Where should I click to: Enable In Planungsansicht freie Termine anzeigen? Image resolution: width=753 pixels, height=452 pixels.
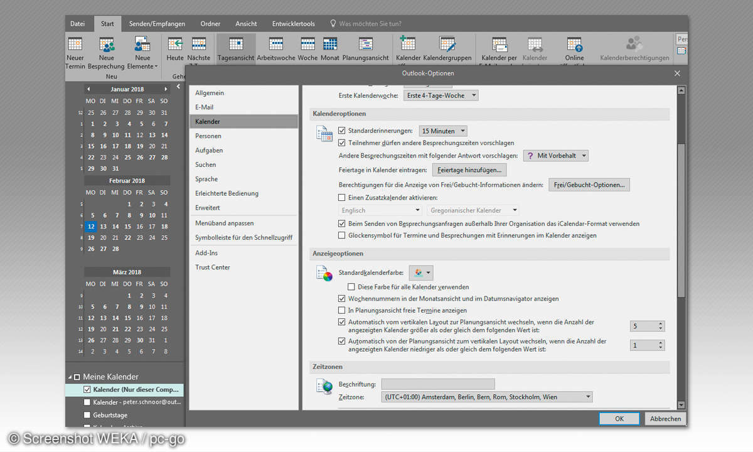(342, 311)
